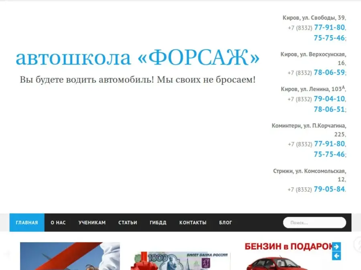Screen dimensions: 361x270
Task: Select the address Стрижи, ул. Комсомольская
Action: (x=309, y=175)
